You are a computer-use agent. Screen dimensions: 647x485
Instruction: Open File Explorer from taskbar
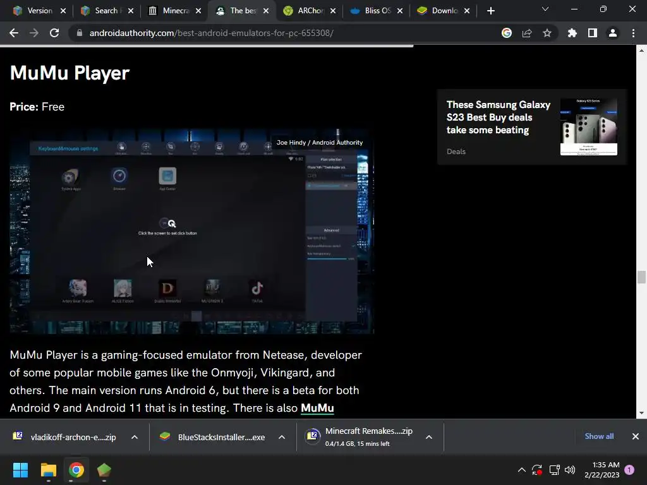click(48, 470)
